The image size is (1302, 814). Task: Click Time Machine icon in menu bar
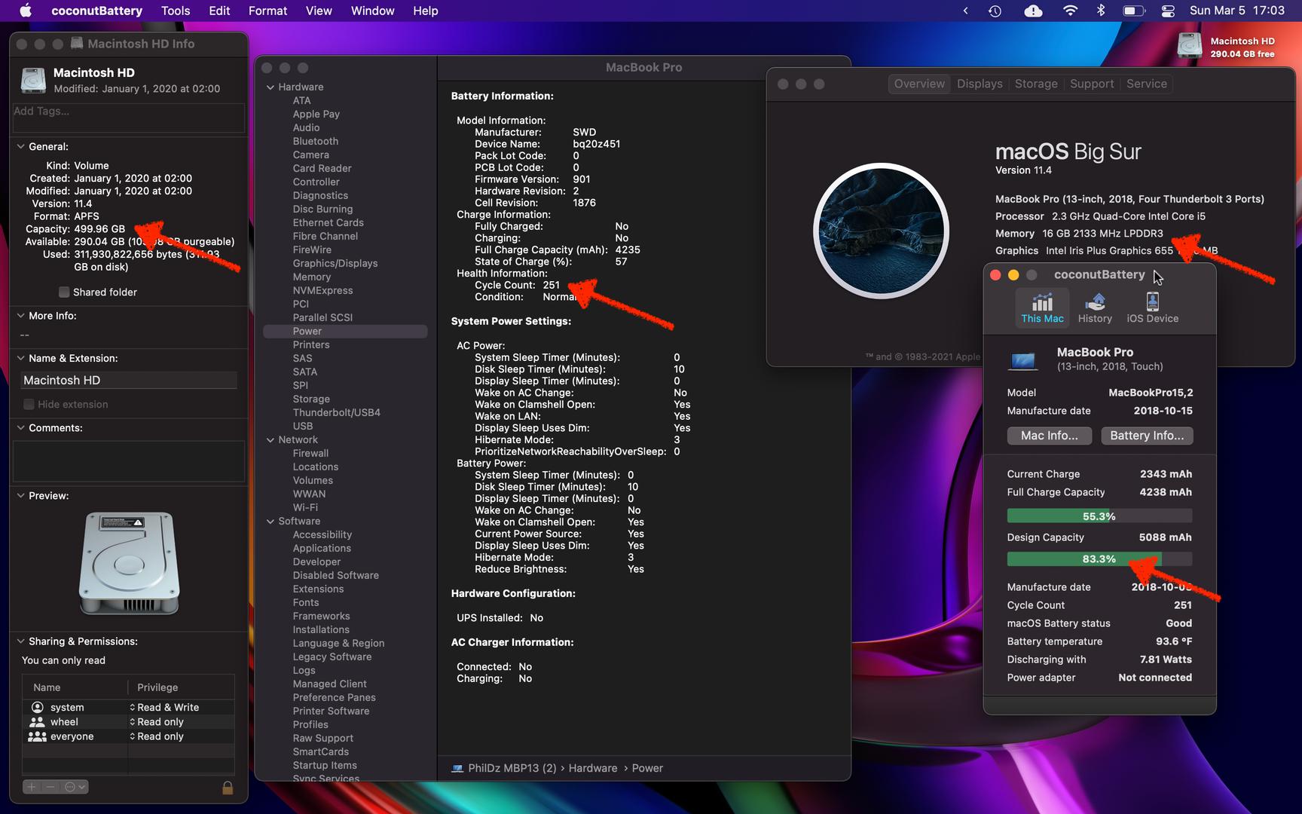pos(995,11)
